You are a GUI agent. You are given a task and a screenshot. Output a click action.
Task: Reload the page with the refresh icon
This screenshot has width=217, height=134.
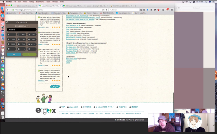pos(106,10)
